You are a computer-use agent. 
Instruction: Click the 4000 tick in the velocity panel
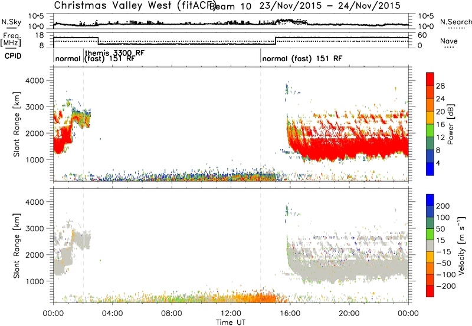pyautogui.click(x=34, y=202)
